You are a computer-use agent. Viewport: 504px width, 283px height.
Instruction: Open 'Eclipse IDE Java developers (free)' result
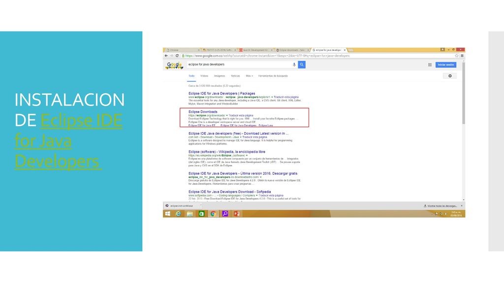(x=239, y=134)
